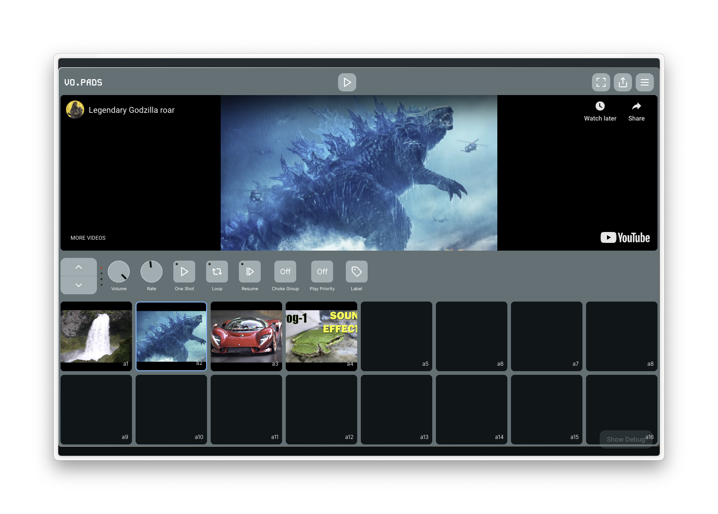The image size is (718, 514).
Task: Click the Volume knob
Action: click(x=119, y=272)
